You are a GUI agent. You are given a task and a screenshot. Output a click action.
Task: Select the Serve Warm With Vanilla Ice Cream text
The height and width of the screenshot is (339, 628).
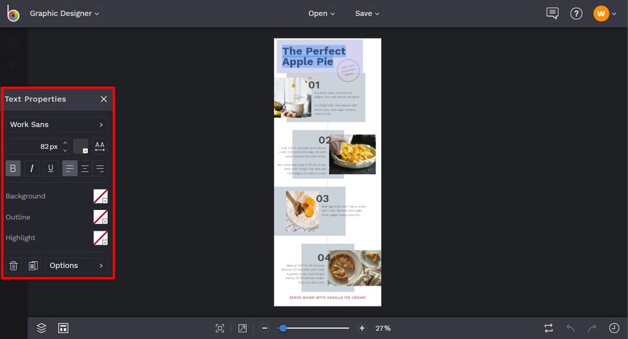coord(327,297)
